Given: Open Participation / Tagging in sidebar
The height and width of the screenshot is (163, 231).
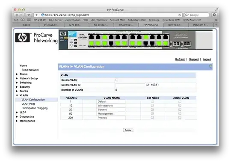Looking at the screenshot, I should pyautogui.click(x=35, y=108).
